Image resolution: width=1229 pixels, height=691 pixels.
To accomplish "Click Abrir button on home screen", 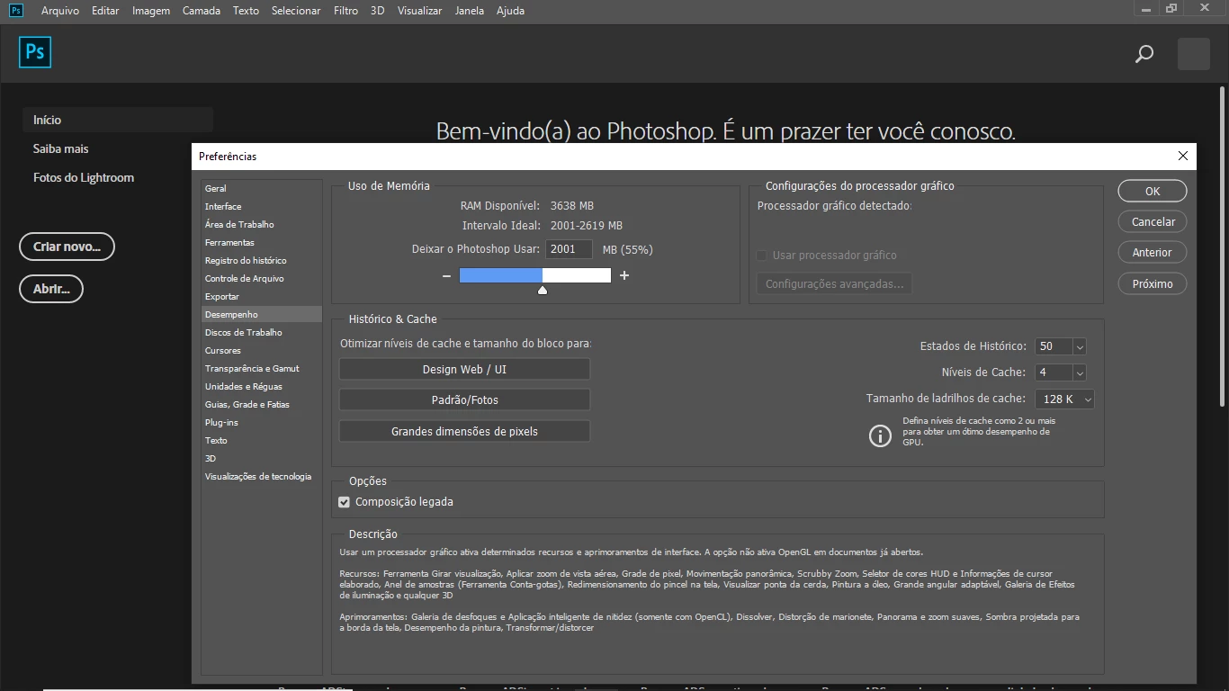I will (51, 289).
